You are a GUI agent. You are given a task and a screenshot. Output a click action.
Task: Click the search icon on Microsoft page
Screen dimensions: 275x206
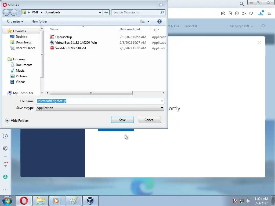pos(262,26)
